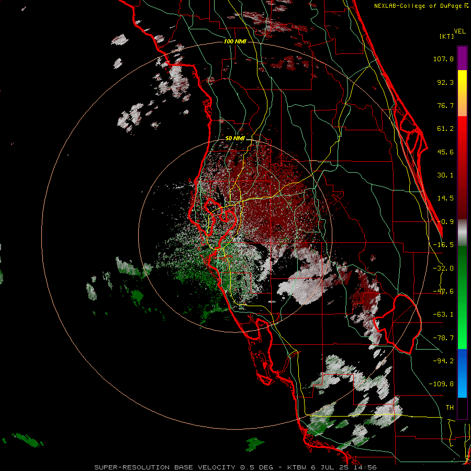
Task: Click the 50 NMI range ring label
Action: 235,139
